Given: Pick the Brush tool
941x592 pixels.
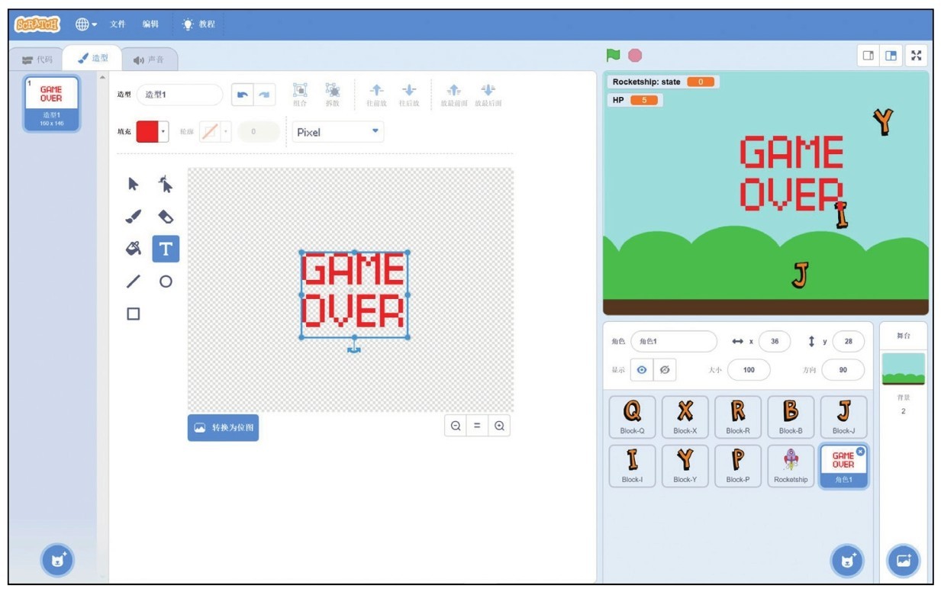Looking at the screenshot, I should coord(134,217).
